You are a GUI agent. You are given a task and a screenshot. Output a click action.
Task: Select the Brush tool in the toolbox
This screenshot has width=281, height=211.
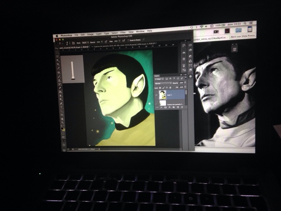[59, 76]
